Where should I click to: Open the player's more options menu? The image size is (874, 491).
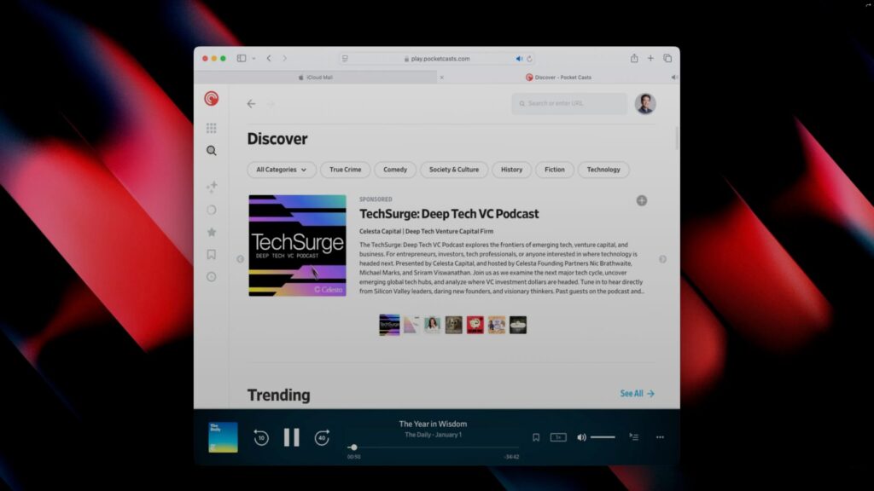click(659, 436)
